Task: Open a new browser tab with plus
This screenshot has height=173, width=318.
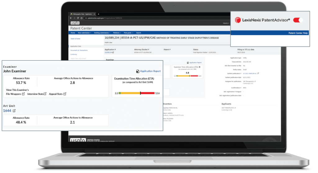Action: click(98, 14)
